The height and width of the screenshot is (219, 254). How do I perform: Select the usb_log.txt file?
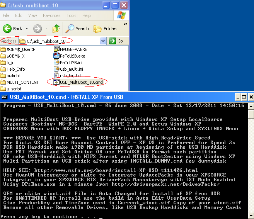(70, 75)
